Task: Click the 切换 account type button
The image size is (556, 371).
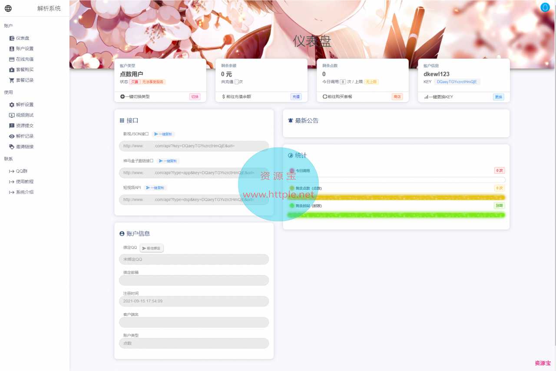Action: tap(195, 97)
